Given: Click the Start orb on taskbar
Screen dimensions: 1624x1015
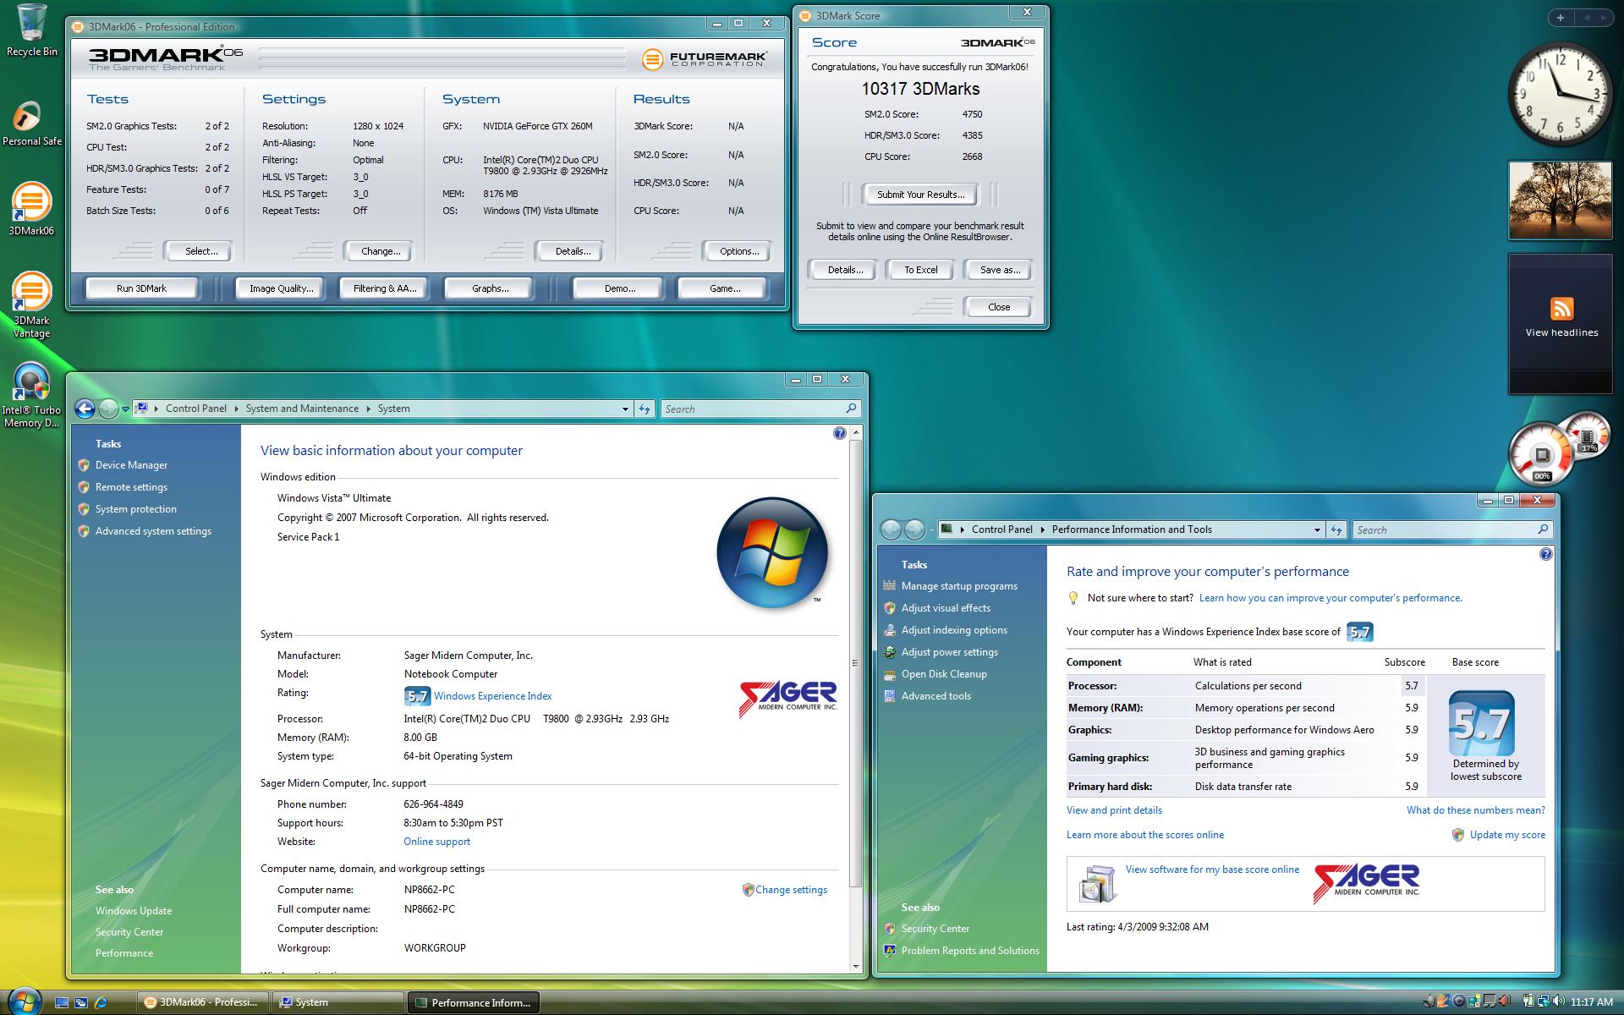Looking at the screenshot, I should pyautogui.click(x=23, y=1001).
